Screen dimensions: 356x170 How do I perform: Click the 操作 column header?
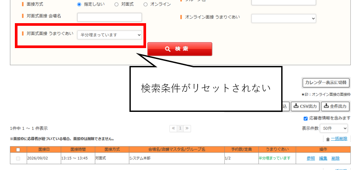(x=323, y=149)
